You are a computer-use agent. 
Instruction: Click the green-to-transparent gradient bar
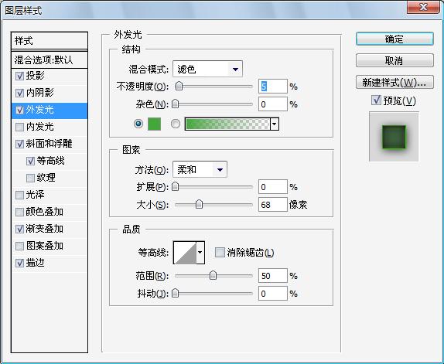coord(227,124)
